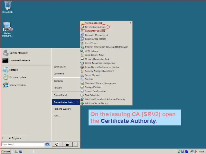This screenshot has width=206, height=154.
Task: Click the Server Manager icon in Start menu
Action: 5,53
